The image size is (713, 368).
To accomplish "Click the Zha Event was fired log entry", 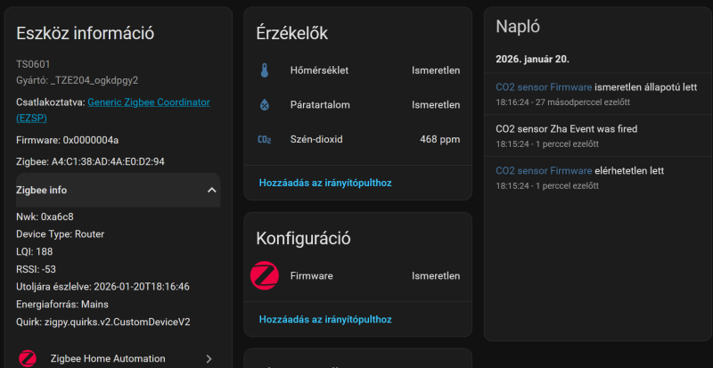I will pos(566,129).
